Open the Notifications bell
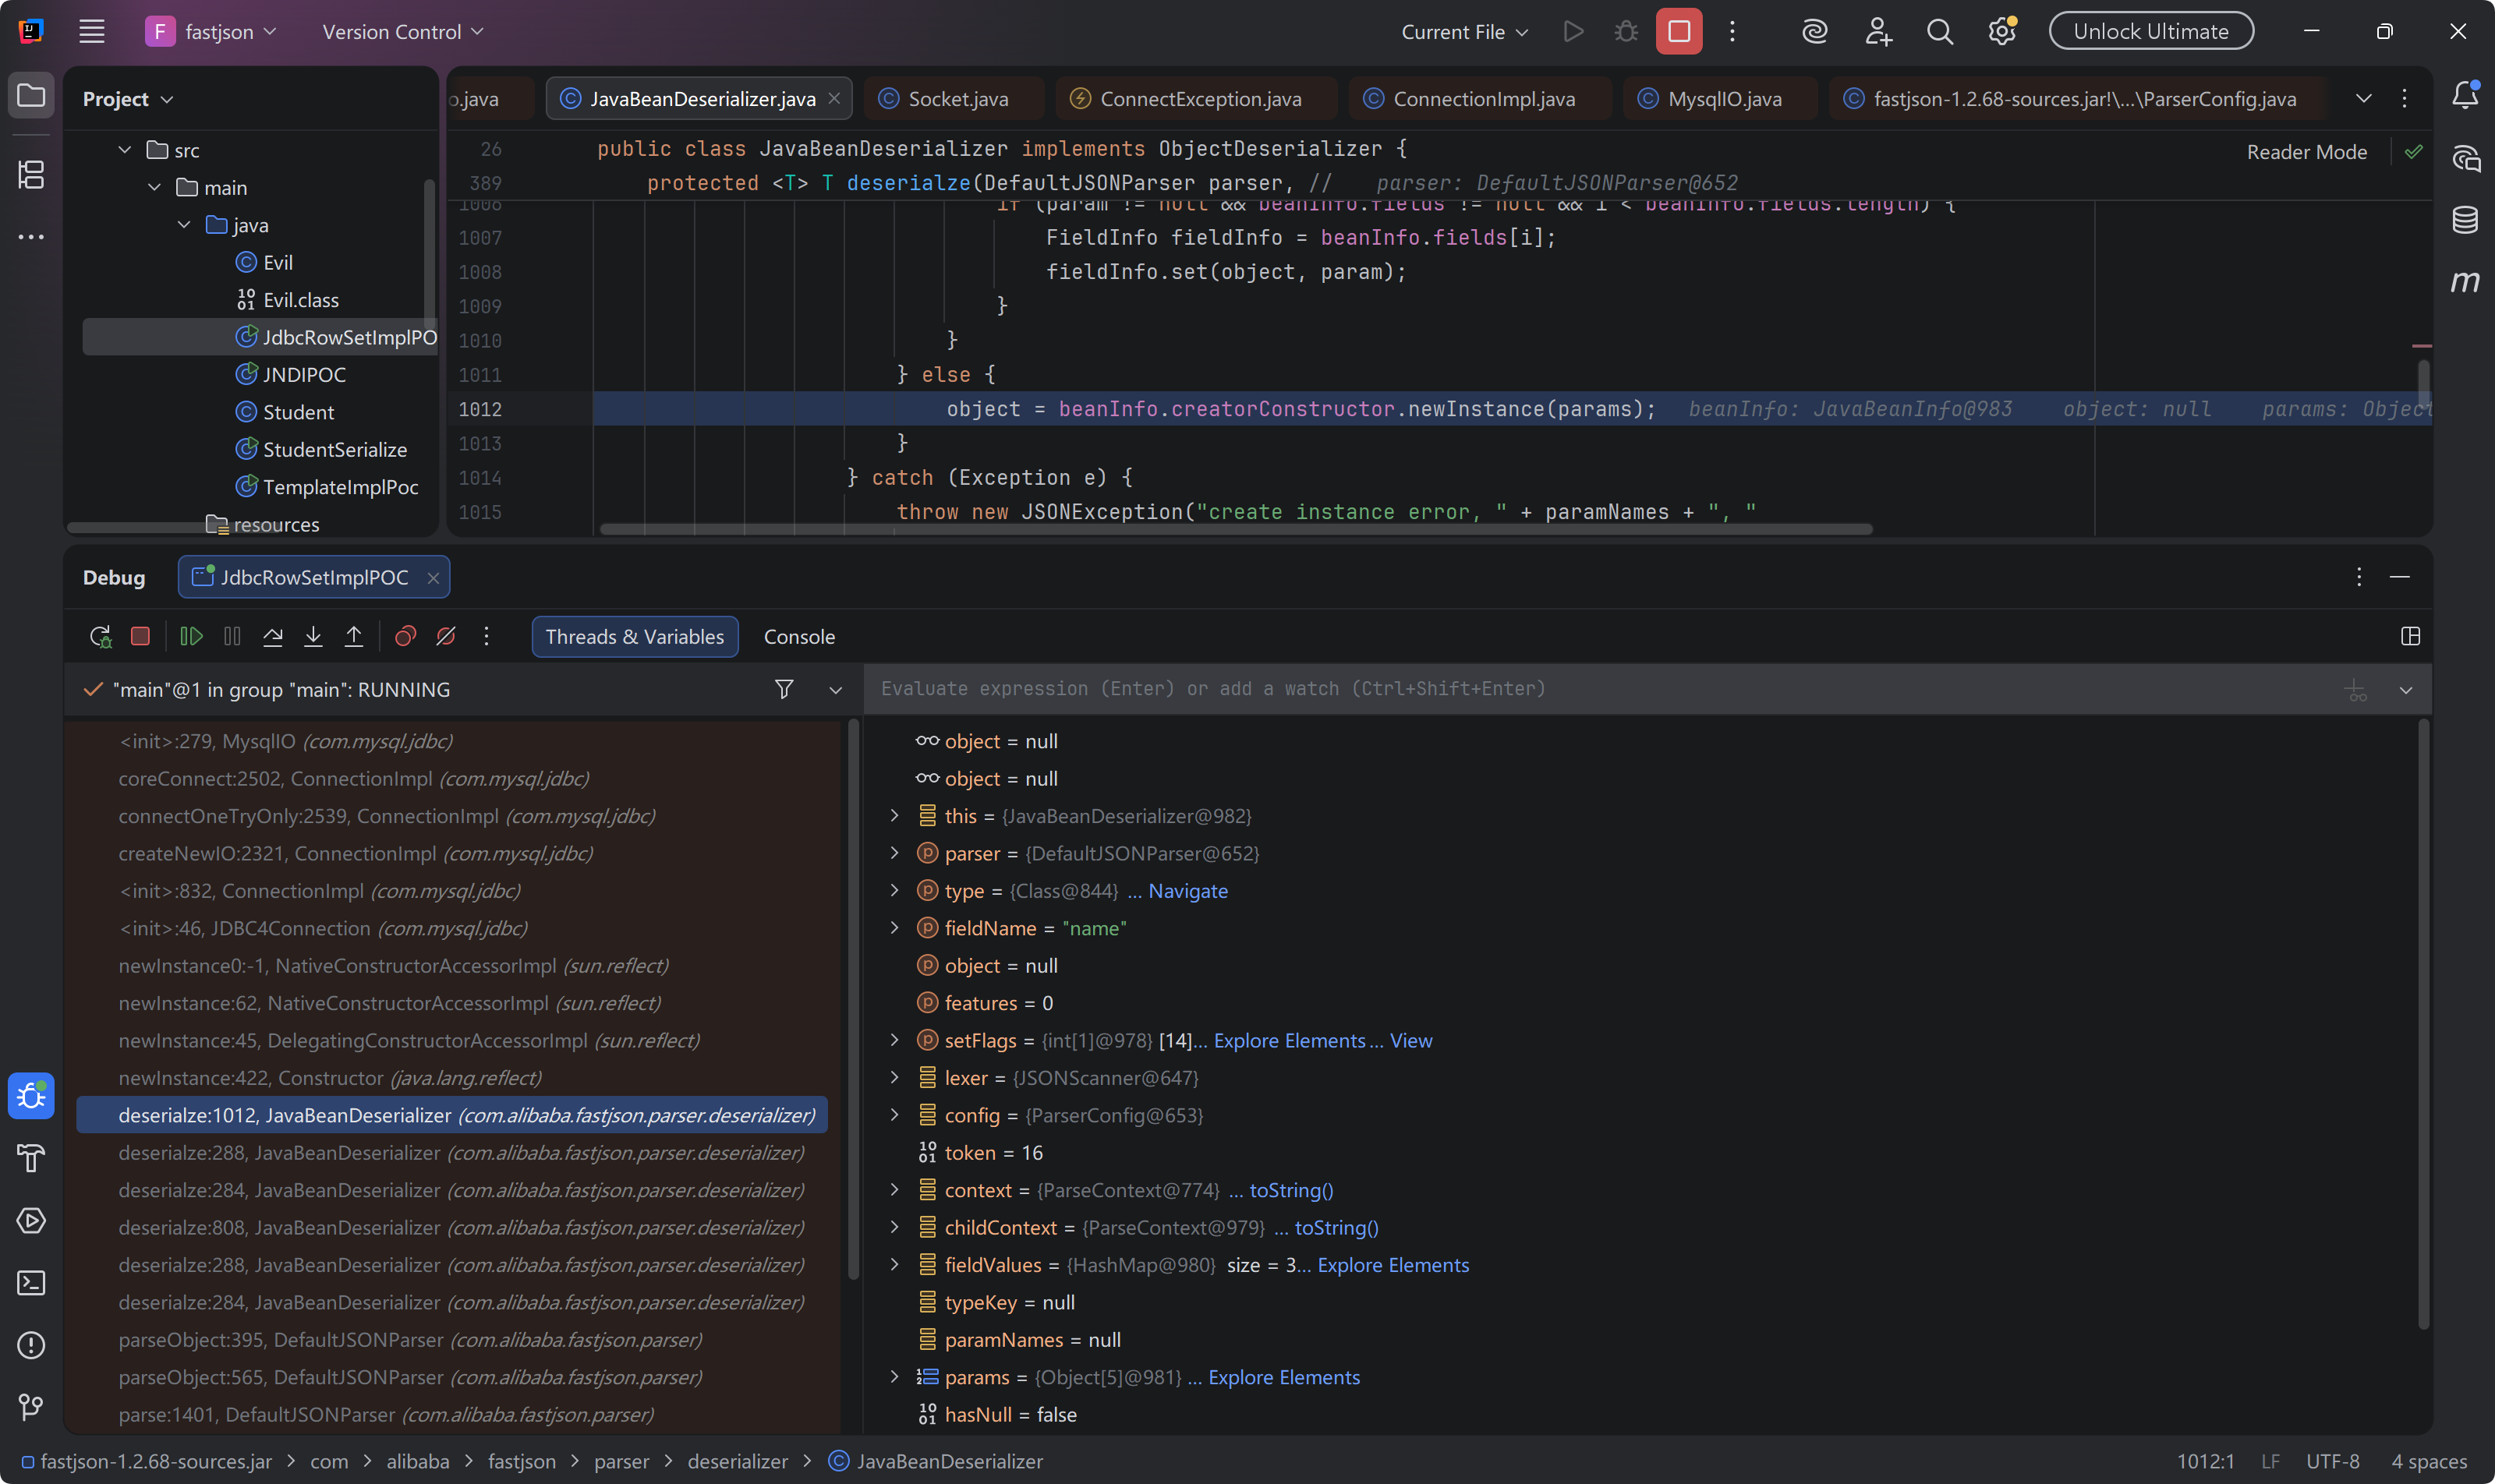The height and width of the screenshot is (1484, 2495). pos(2465,96)
